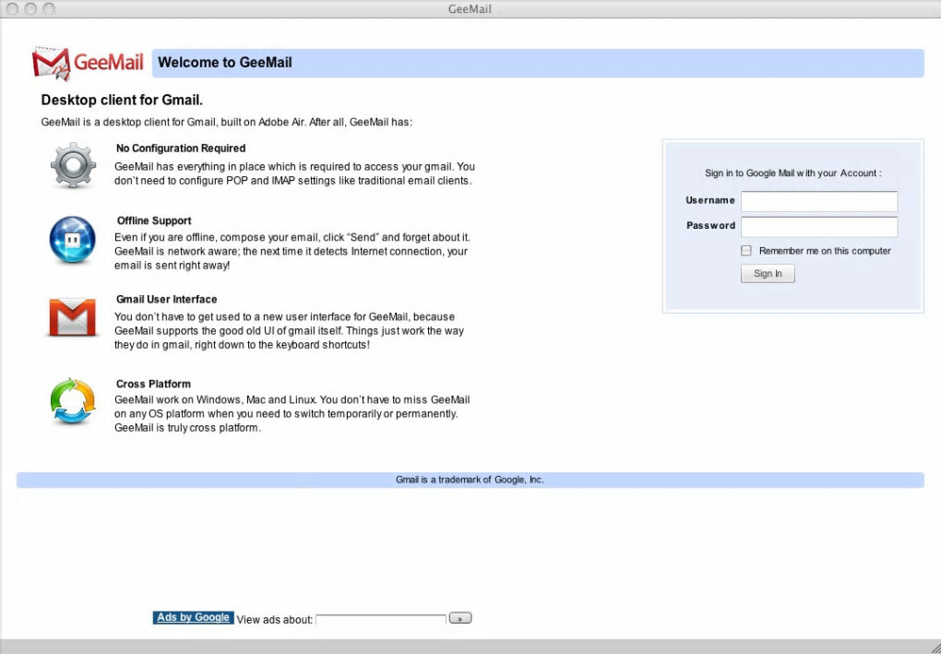
Task: Click the window minimize button
Action: [x=30, y=8]
